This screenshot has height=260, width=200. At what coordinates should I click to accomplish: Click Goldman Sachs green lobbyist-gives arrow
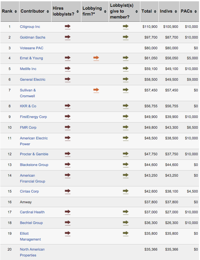[x=126, y=38]
